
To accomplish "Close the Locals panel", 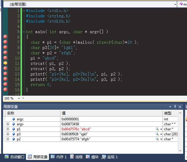I will [180, 107].
